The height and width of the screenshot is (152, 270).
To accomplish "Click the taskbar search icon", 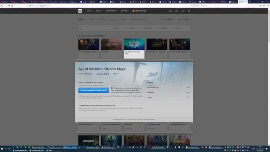I will pyautogui.click(x=5, y=149).
